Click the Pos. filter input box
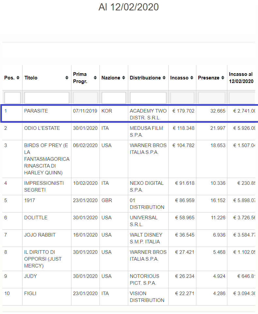258x314 pixels. 12,98
